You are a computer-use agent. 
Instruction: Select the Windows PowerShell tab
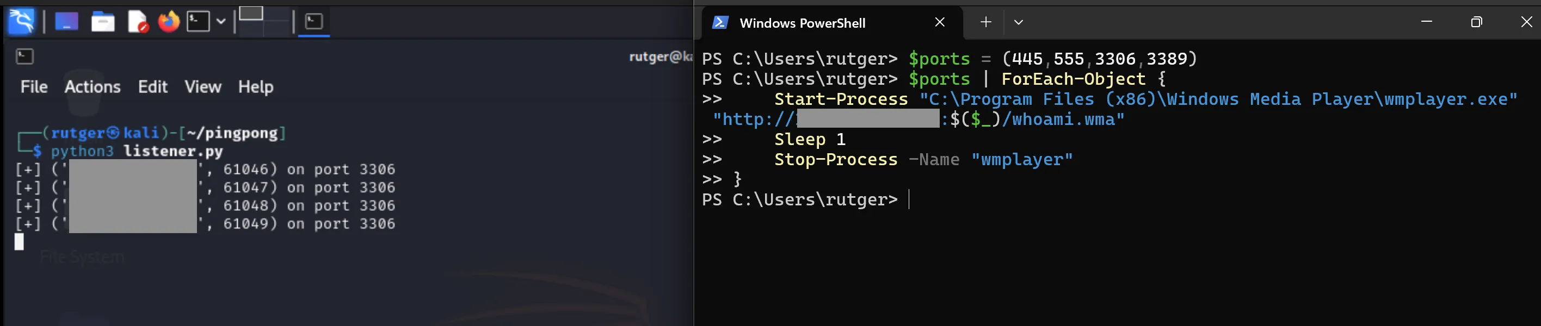(x=802, y=23)
